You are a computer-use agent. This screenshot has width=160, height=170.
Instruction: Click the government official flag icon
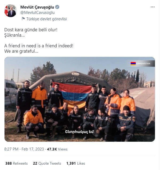[x=23, y=19]
